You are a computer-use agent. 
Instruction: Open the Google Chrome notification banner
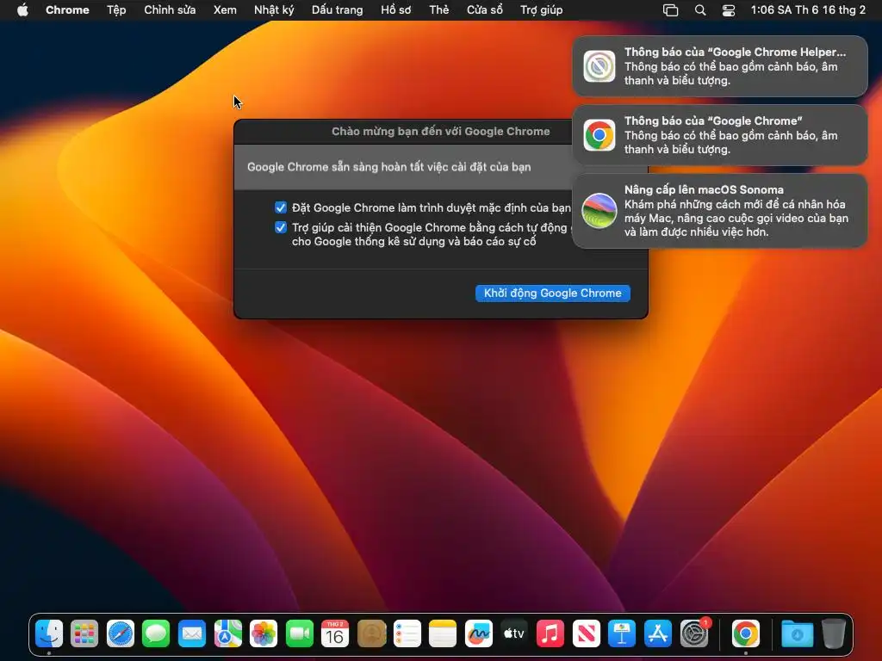[x=720, y=135]
